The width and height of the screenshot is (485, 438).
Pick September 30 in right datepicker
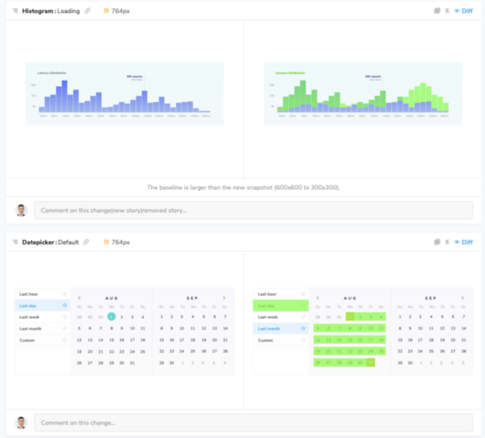pyautogui.click(x=410, y=363)
